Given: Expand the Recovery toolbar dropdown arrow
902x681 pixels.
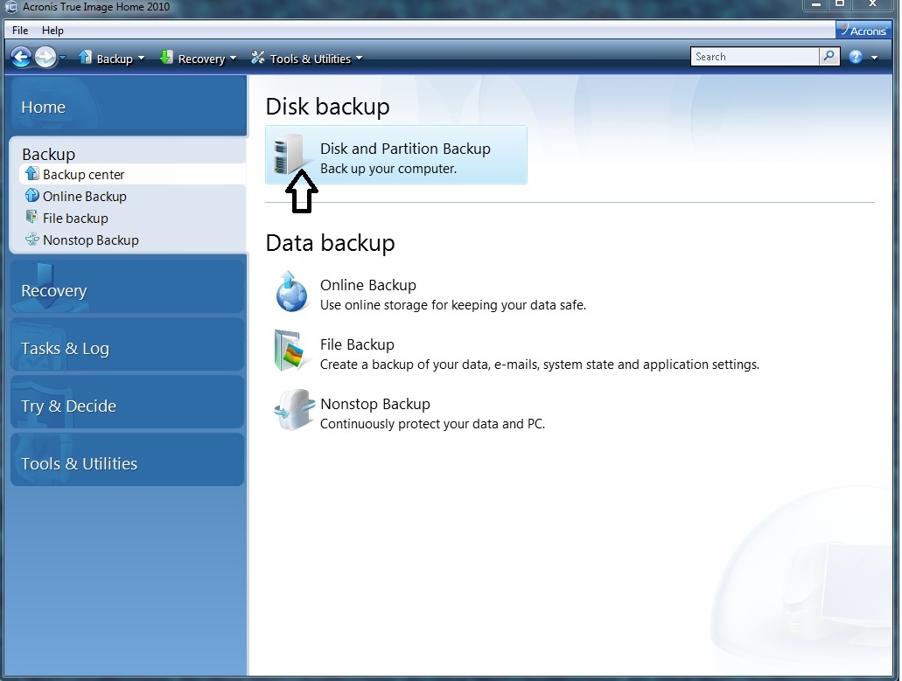Looking at the screenshot, I should click(x=233, y=58).
